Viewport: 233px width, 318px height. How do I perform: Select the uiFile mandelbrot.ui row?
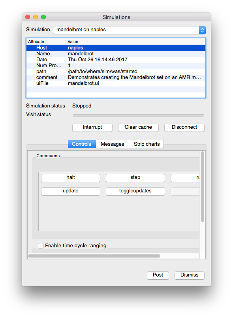pyautogui.click(x=116, y=83)
